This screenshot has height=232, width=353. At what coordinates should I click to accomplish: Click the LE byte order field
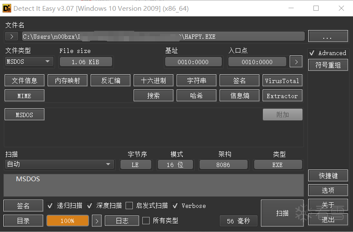[136, 164]
